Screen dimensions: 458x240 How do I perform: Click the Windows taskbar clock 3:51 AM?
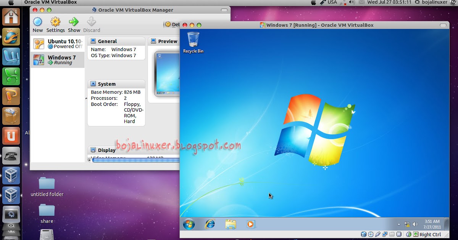(432, 224)
